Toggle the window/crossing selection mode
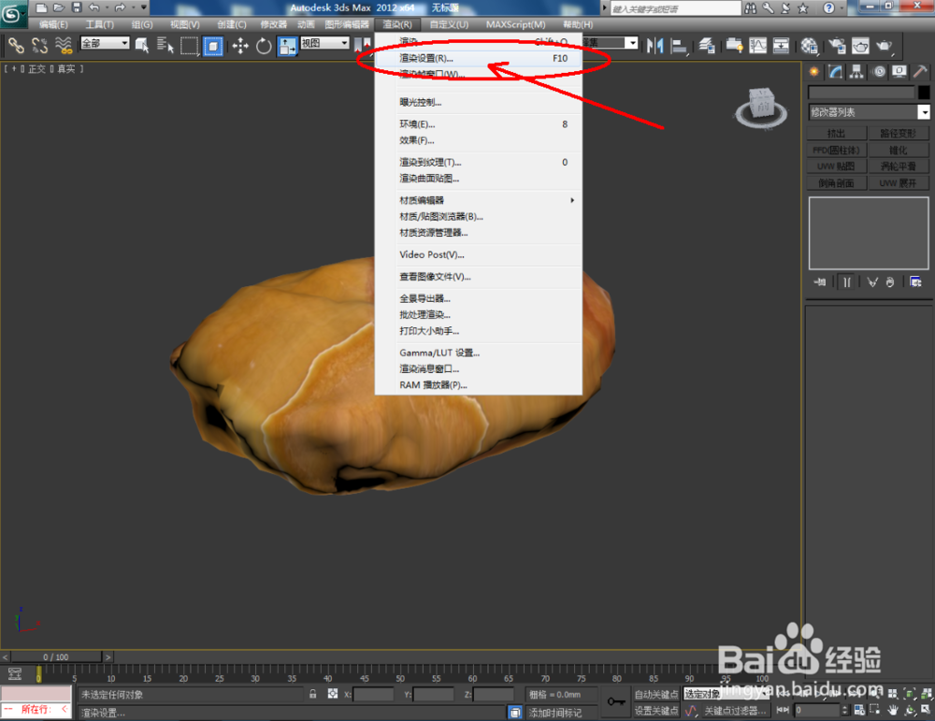 pos(214,45)
